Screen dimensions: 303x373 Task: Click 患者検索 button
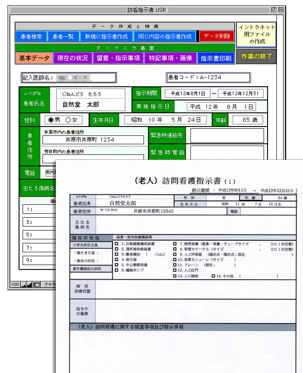(x=31, y=36)
